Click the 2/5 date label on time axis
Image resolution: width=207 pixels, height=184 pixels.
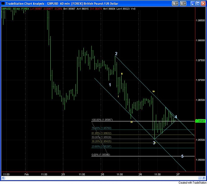(x=102, y=174)
